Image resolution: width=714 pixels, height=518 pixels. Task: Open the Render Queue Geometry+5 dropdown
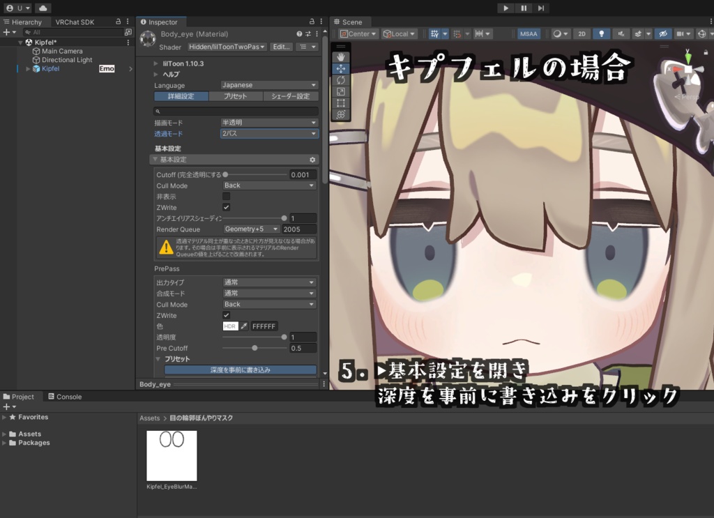[251, 229]
